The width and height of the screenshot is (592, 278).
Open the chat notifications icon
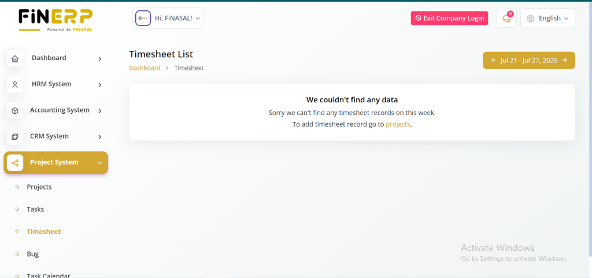506,18
